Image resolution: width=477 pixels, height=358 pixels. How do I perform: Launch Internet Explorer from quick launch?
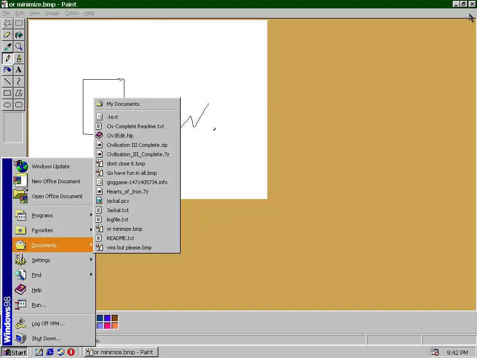(50, 352)
